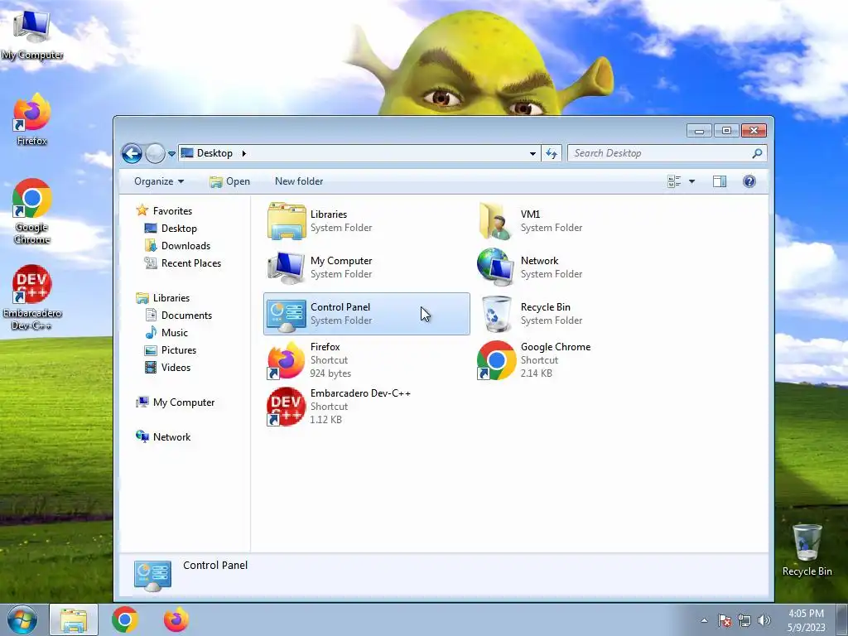
Task: Select the My Computer icon in the file list
Action: pyautogui.click(x=287, y=267)
